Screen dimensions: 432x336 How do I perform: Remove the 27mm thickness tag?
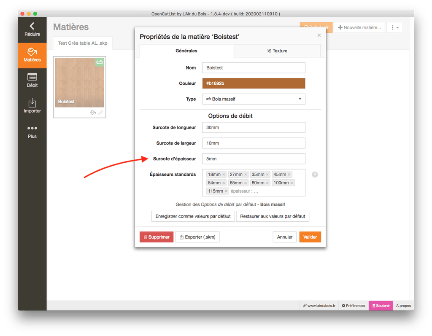click(246, 175)
